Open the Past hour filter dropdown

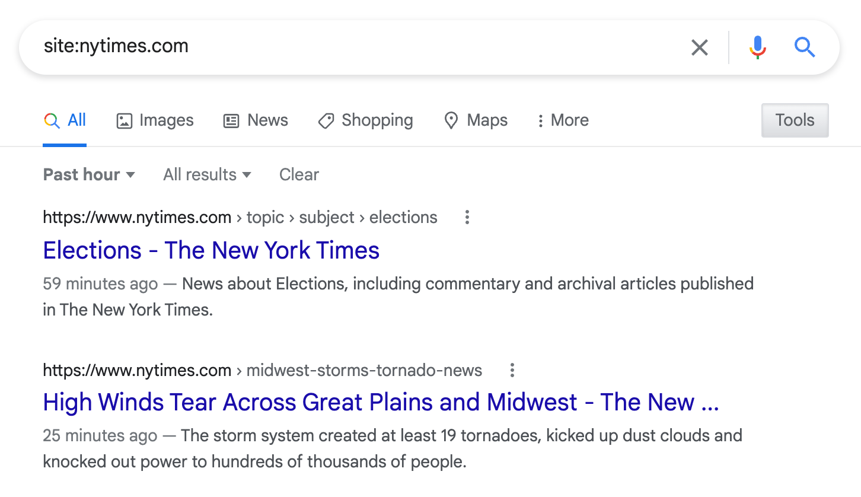[x=89, y=174]
